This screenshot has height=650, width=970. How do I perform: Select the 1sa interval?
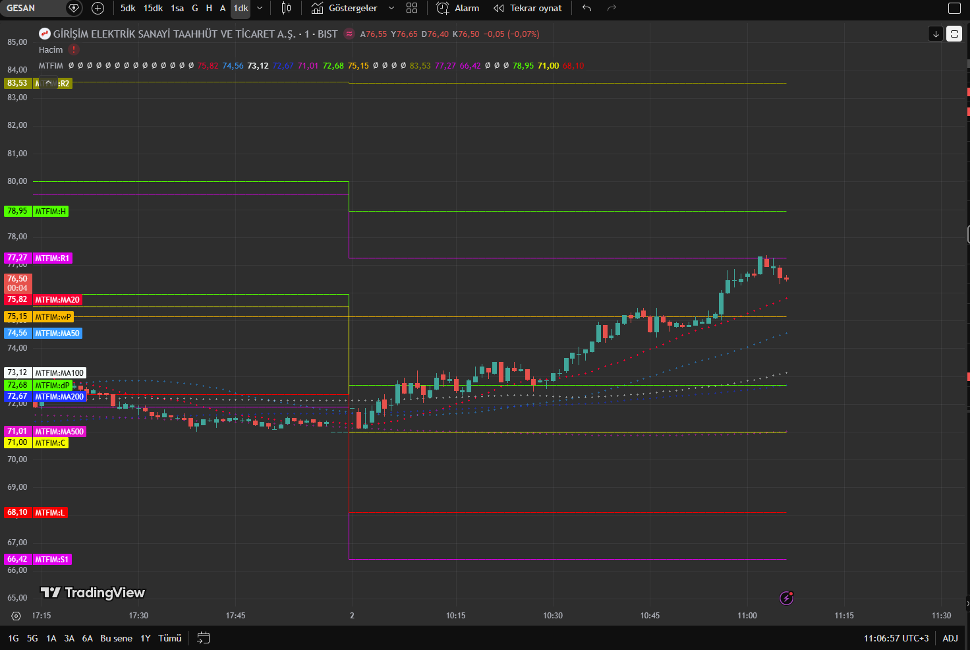click(177, 9)
